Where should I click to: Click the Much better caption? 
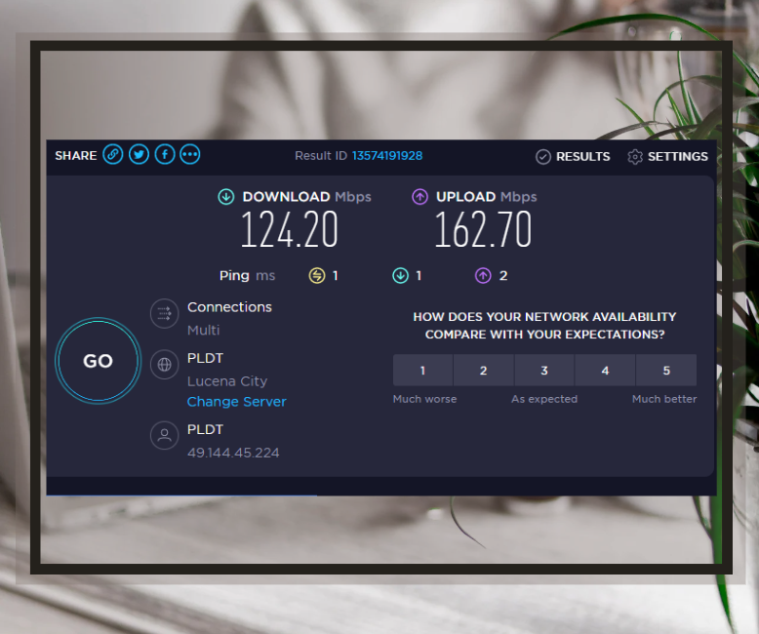[x=664, y=399]
